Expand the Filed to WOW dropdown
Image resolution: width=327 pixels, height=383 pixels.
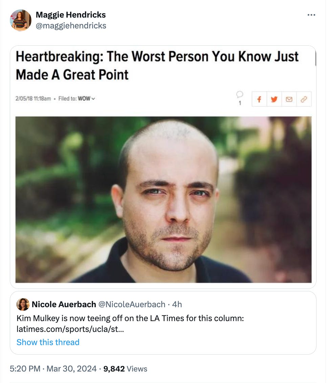(77, 99)
